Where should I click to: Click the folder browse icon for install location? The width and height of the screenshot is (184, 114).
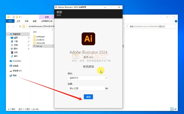click(106, 88)
